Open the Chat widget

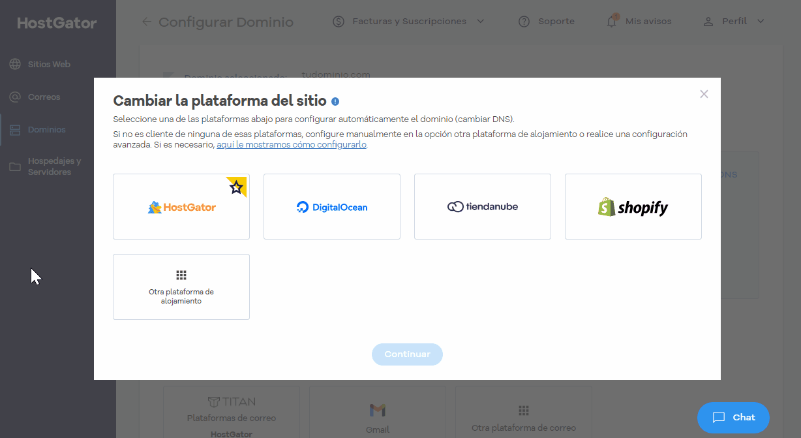(x=733, y=418)
